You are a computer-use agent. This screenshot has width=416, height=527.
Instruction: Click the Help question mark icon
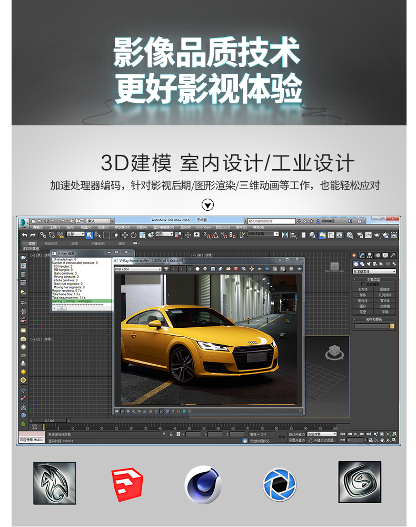359,221
